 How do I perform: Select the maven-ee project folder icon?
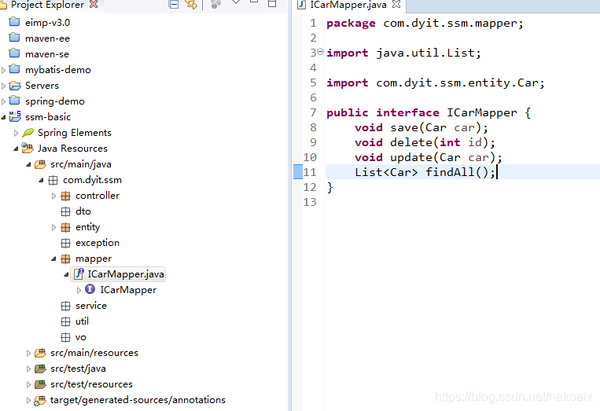(14, 38)
